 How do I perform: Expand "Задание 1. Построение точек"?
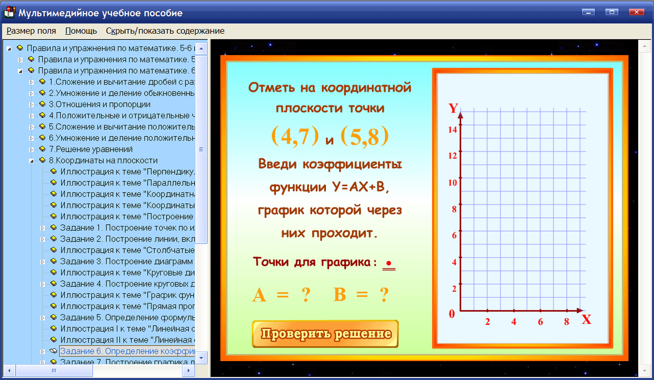click(43, 227)
